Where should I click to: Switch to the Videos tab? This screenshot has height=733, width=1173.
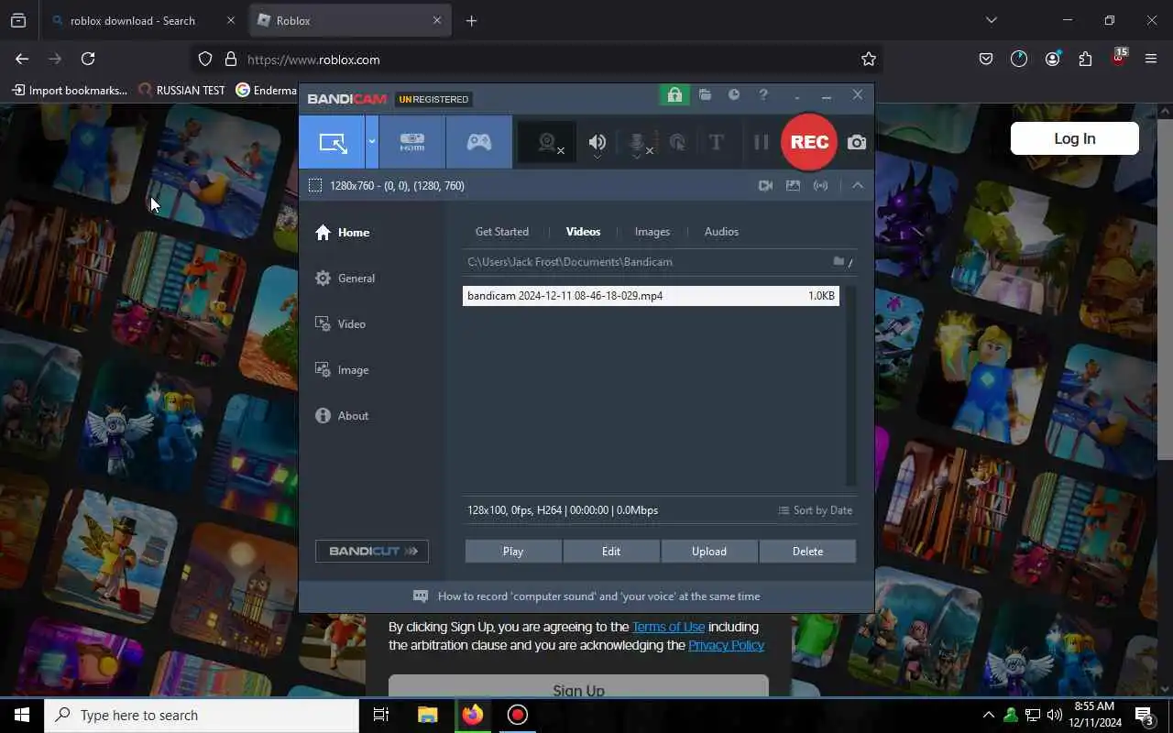[583, 232]
